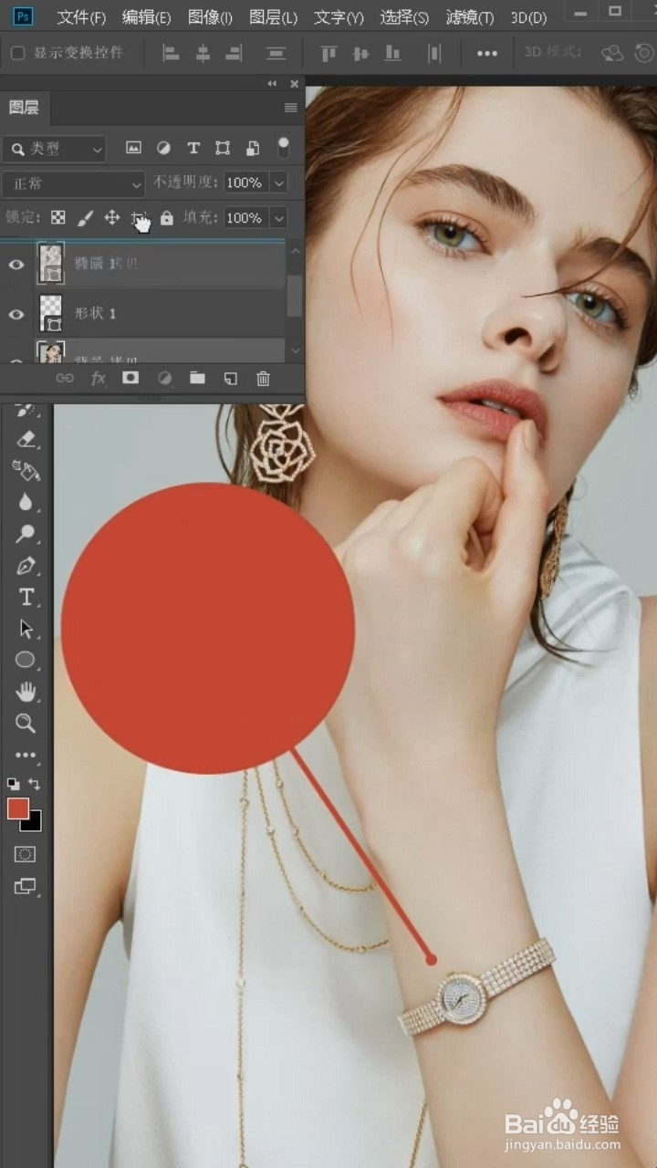Image resolution: width=657 pixels, height=1168 pixels.
Task: Toggle Quick Mask mode
Action: click(26, 854)
